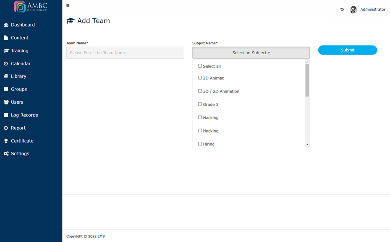Open the Library menu item
390x242 pixels.
[18, 76]
